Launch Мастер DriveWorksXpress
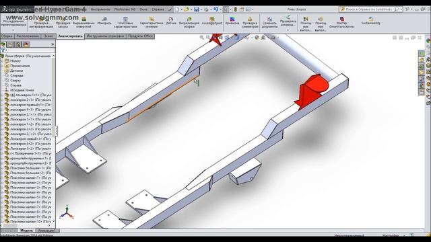Screen dimensions: 431x242 coord(341,23)
